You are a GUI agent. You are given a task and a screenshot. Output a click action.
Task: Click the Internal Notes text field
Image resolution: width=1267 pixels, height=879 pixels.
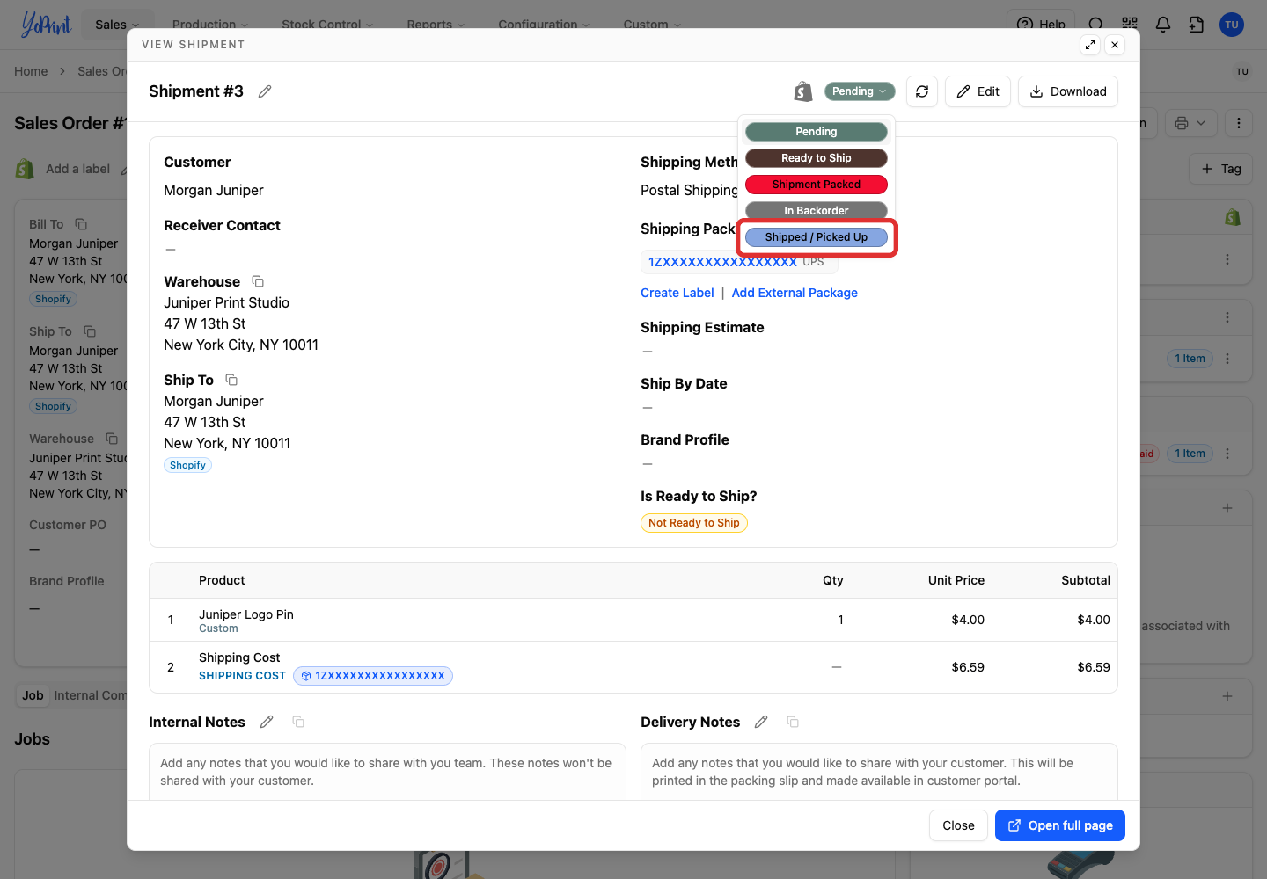387,772
